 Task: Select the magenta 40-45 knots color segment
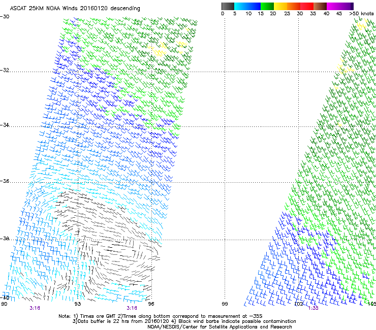click(333, 6)
